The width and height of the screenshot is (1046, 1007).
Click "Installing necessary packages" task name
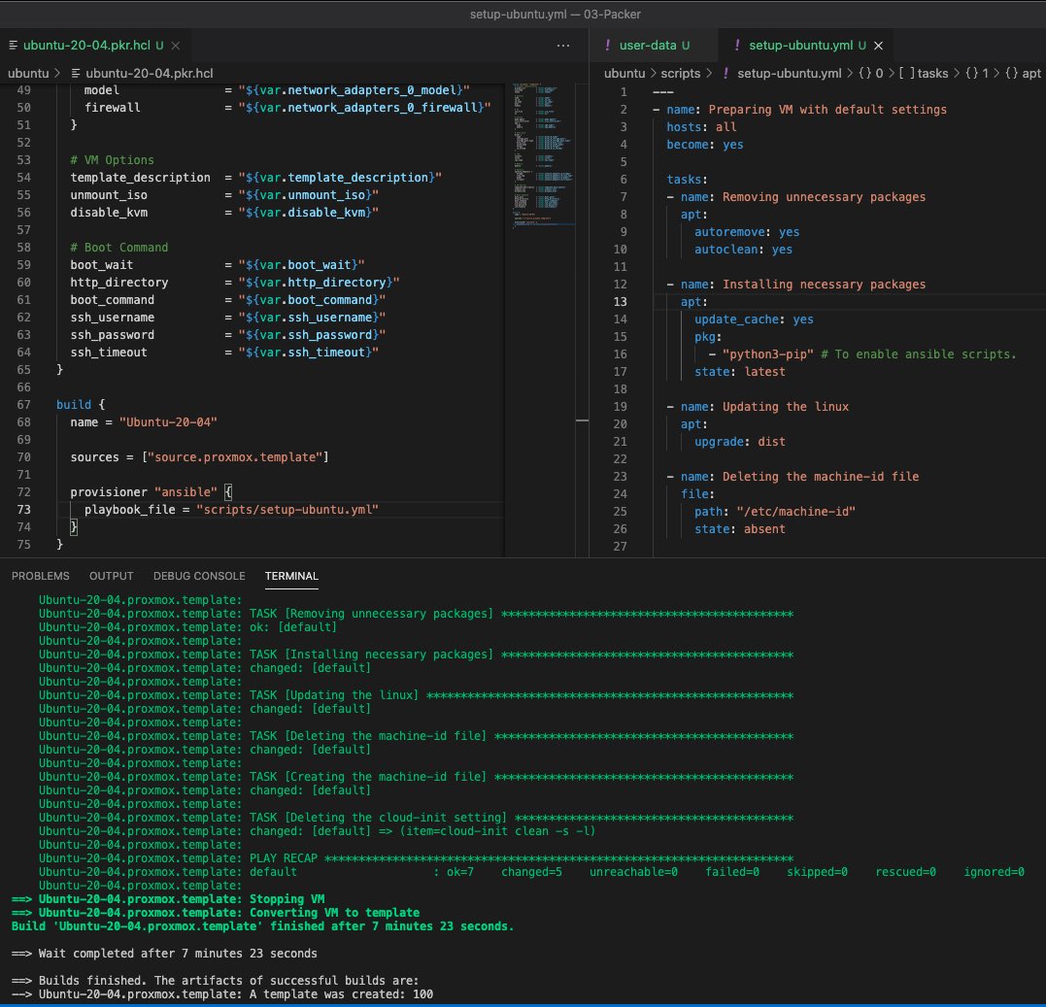tap(824, 285)
